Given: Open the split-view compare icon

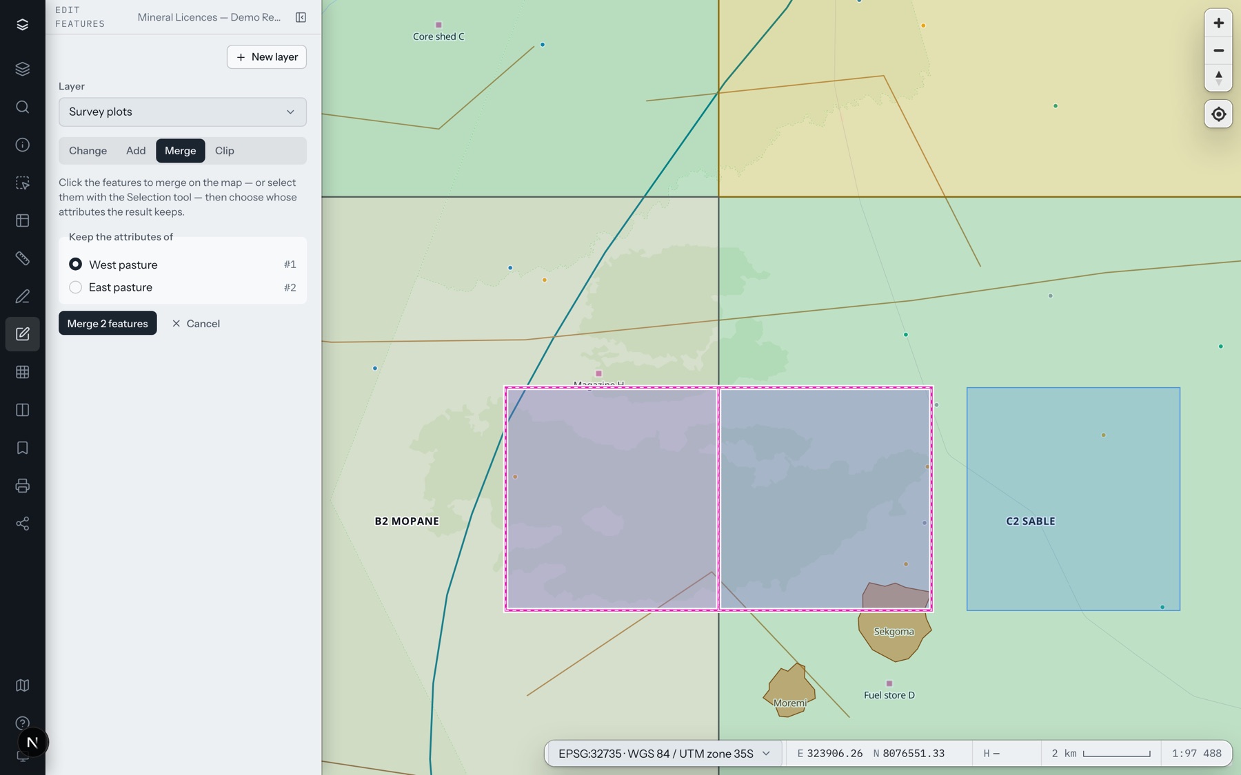Looking at the screenshot, I should (x=22, y=410).
